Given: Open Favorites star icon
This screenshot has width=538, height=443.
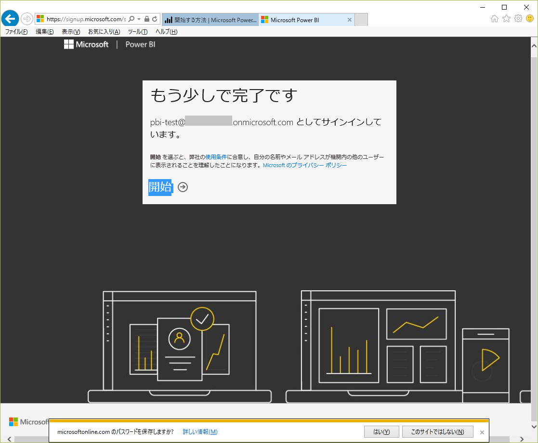Looking at the screenshot, I should (506, 18).
